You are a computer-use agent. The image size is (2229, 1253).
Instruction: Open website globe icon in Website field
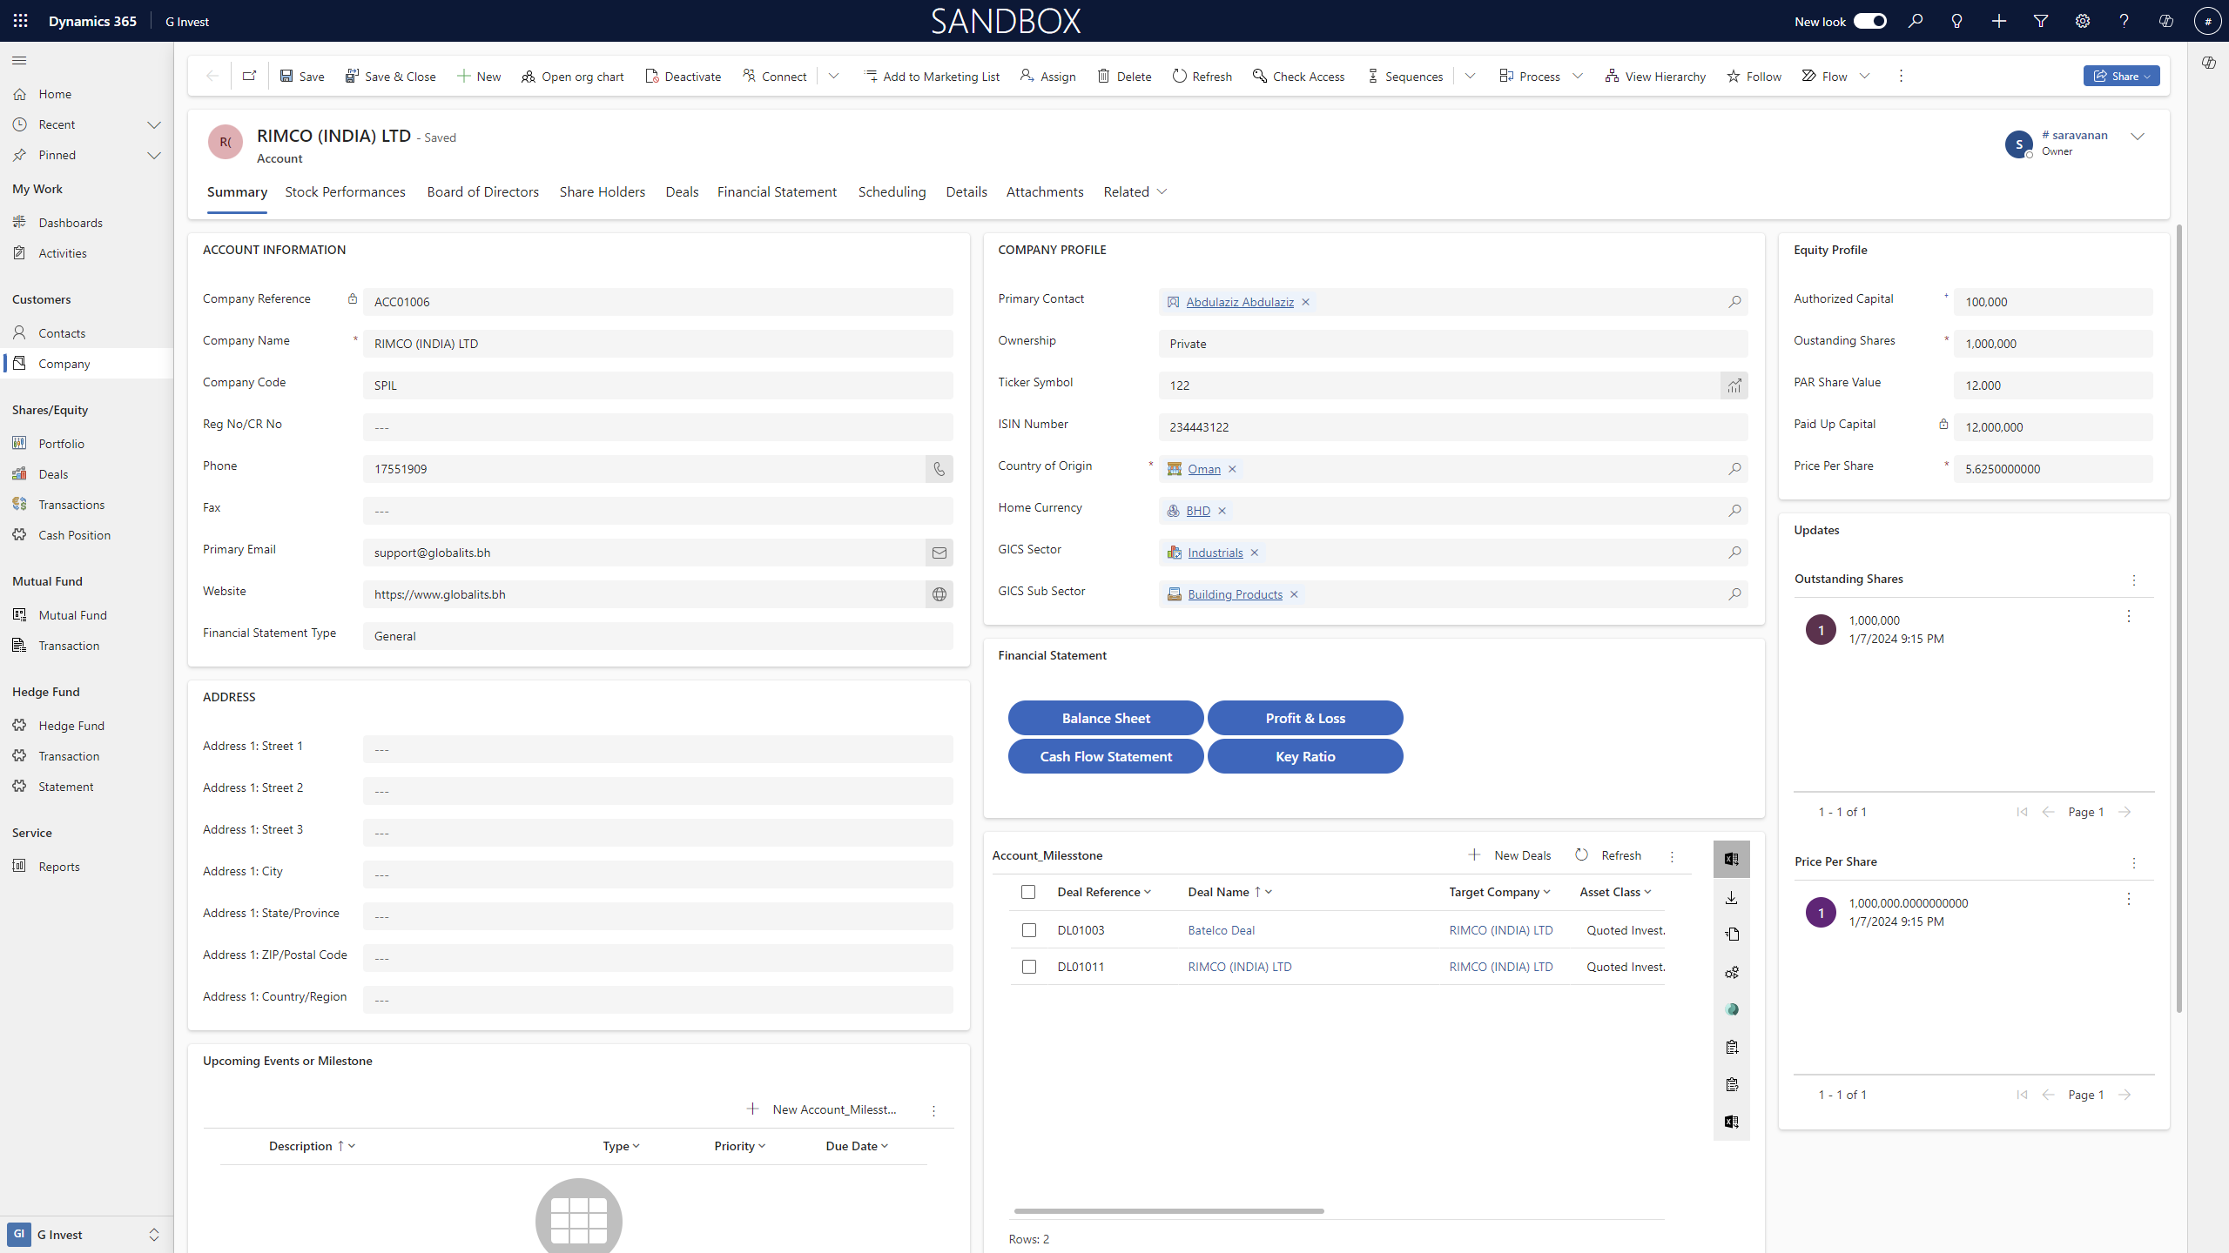[x=939, y=594]
